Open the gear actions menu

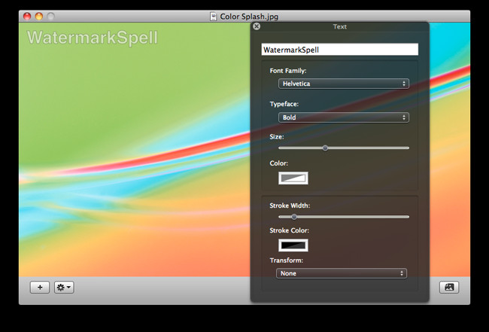point(64,287)
